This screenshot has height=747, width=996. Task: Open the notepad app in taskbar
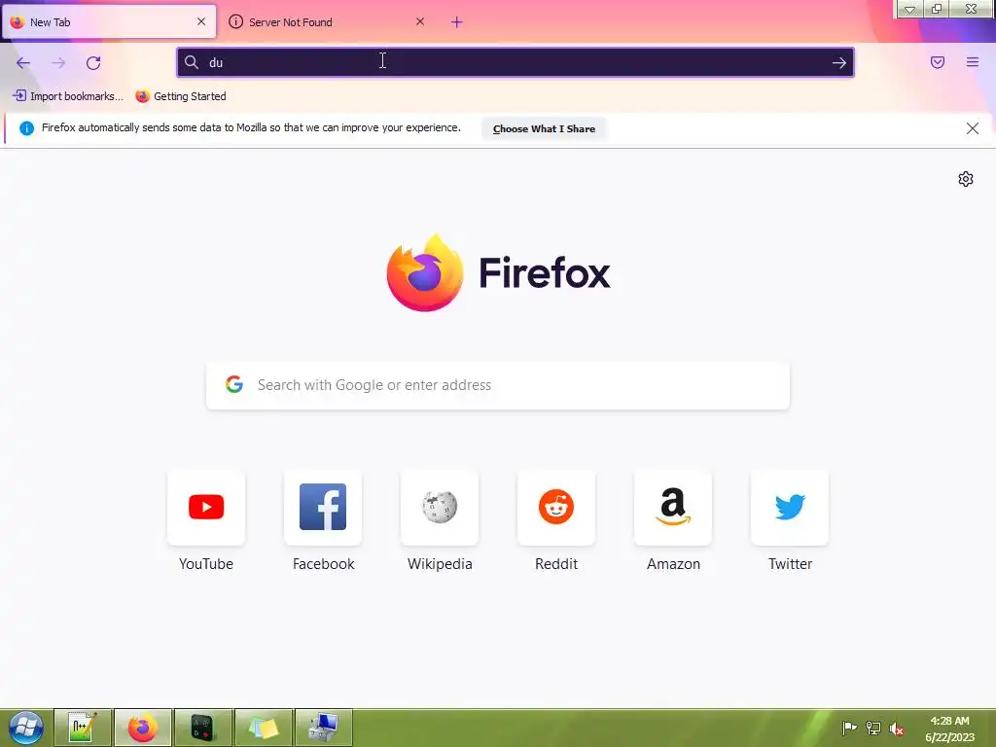(x=84, y=728)
